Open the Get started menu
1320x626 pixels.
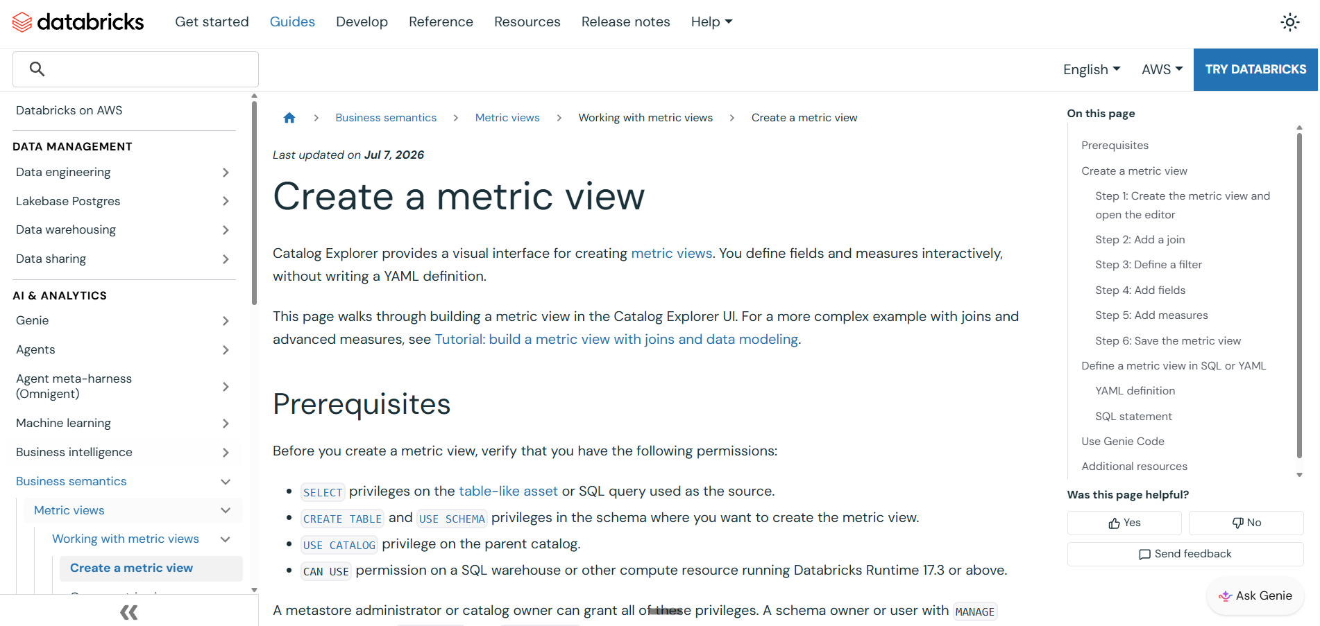[212, 22]
